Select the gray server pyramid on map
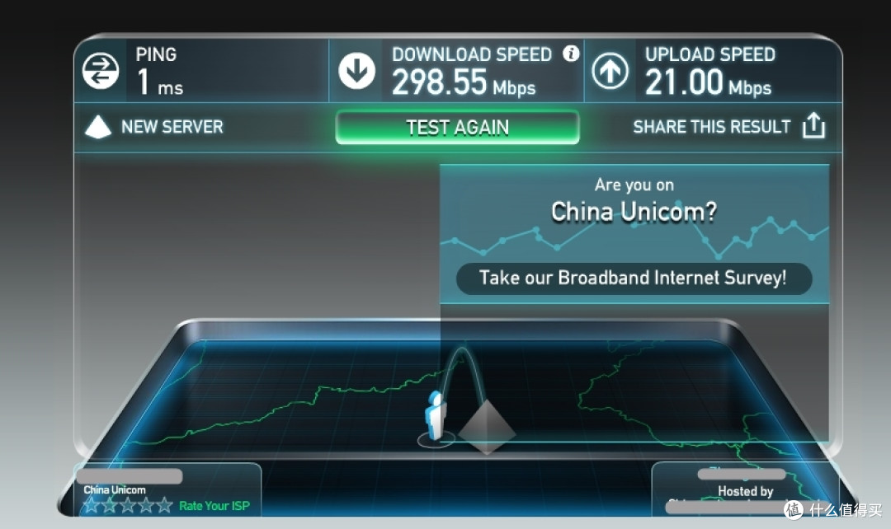This screenshot has height=529, width=891. tap(487, 427)
